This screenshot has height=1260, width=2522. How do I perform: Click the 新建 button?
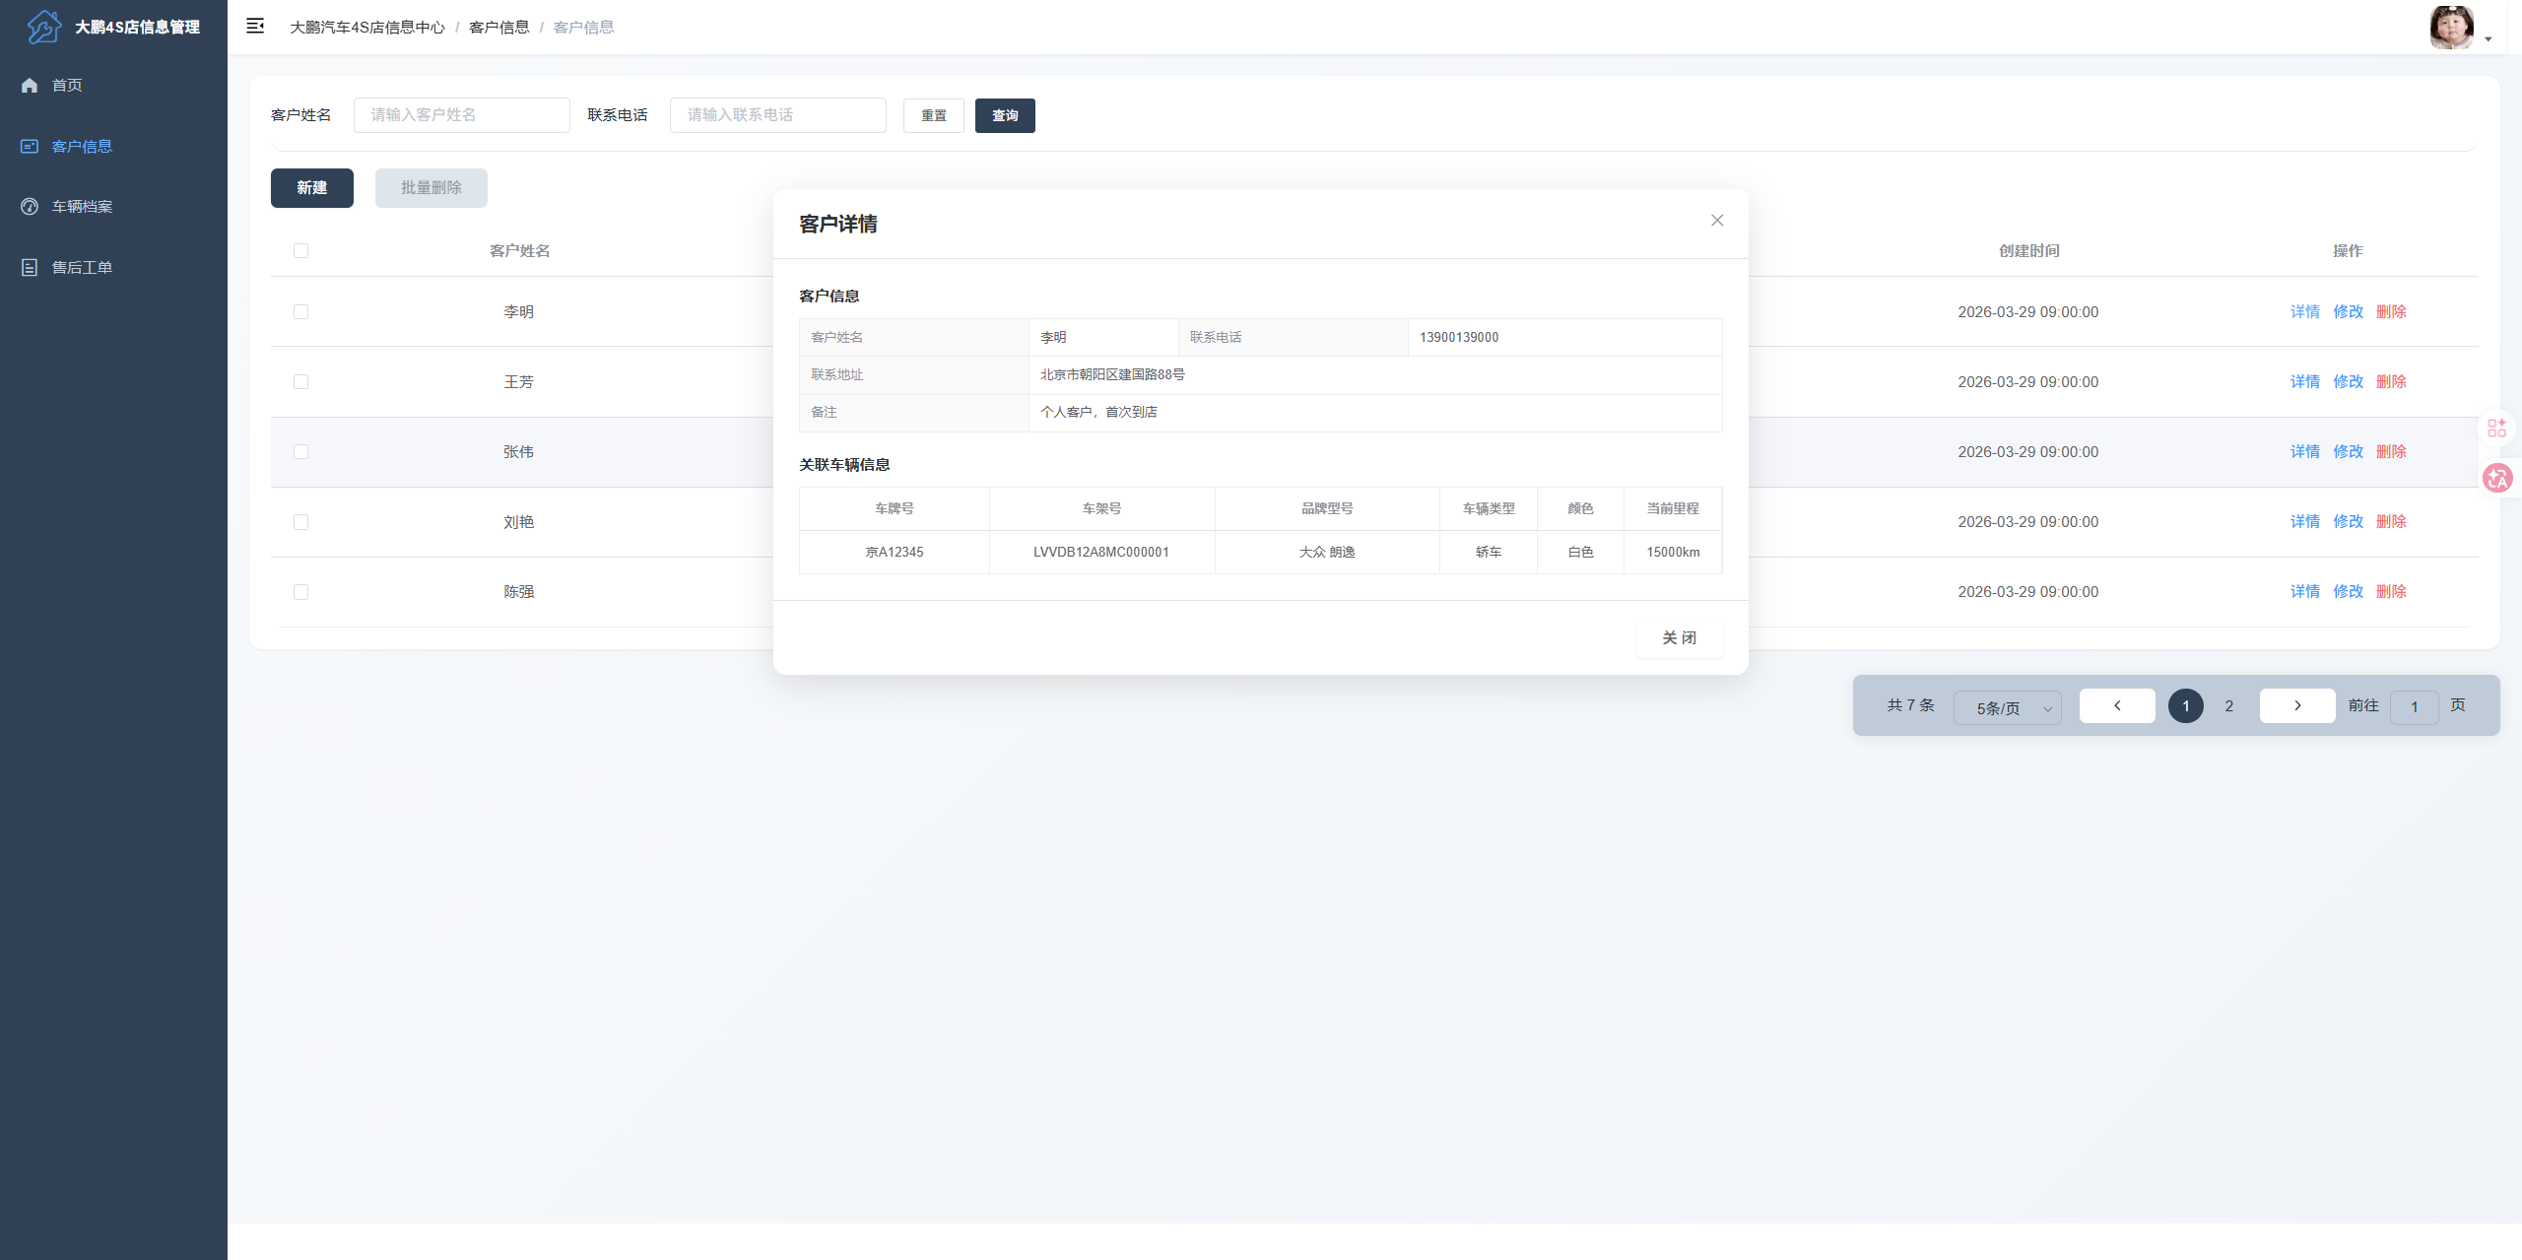312,188
